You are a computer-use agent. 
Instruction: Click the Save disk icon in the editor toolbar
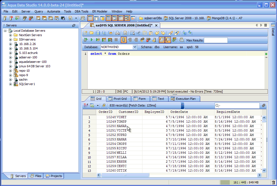click(98, 33)
